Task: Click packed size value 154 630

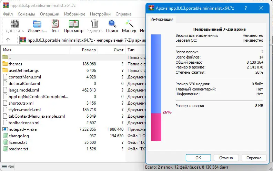Action: click(117, 136)
